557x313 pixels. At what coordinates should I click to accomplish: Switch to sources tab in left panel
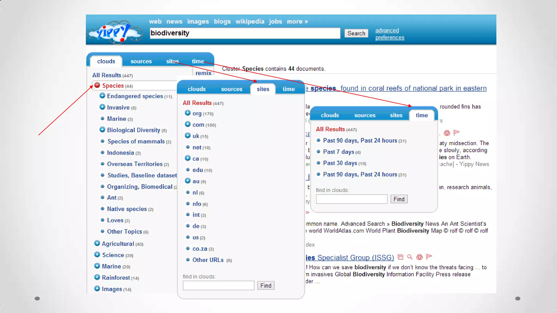coord(141,61)
